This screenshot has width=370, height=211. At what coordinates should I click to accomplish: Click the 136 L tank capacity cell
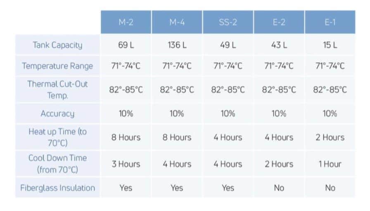(x=177, y=45)
